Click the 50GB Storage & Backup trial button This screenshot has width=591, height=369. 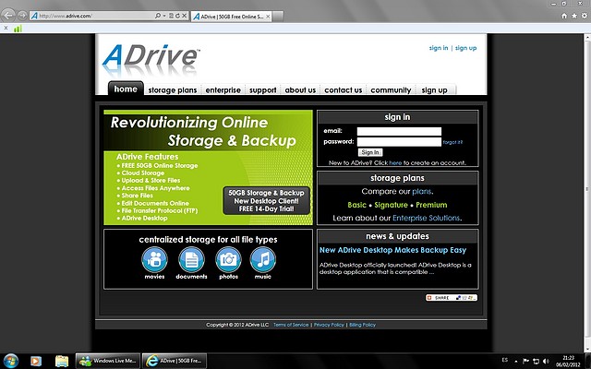pos(266,201)
